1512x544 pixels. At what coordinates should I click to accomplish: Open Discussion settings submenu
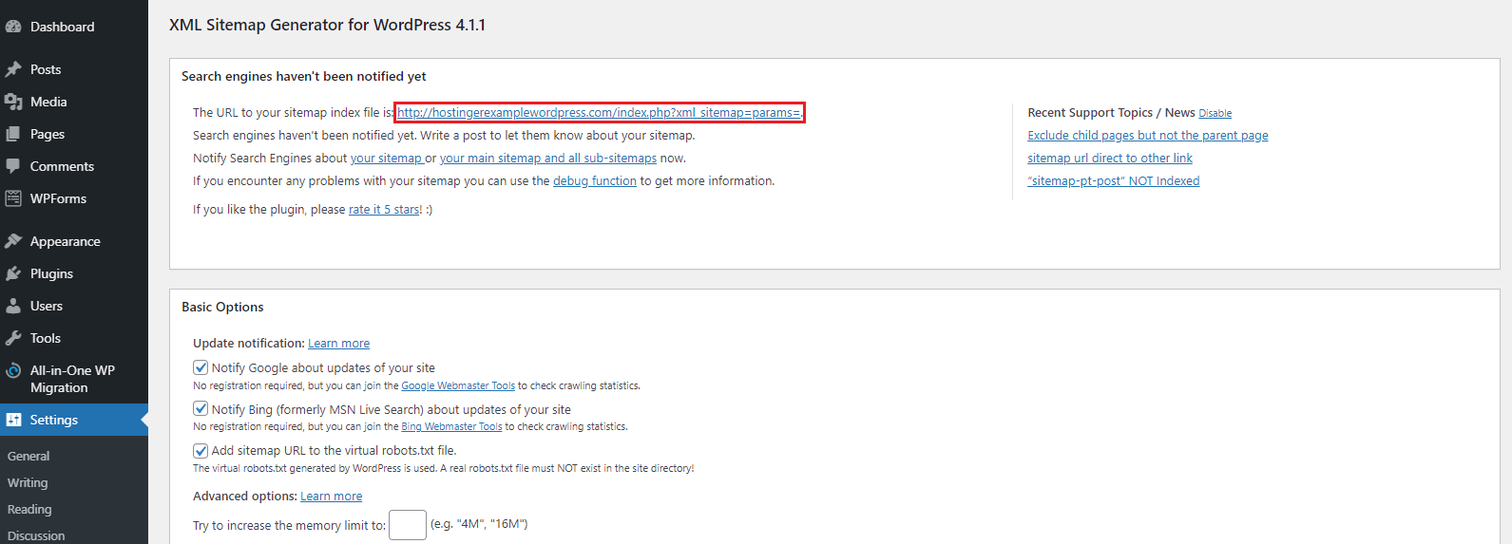tap(36, 535)
